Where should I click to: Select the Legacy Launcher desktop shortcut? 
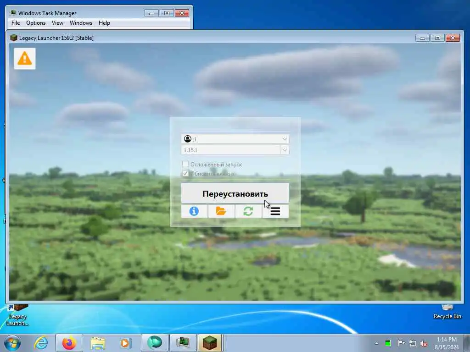coord(17,315)
